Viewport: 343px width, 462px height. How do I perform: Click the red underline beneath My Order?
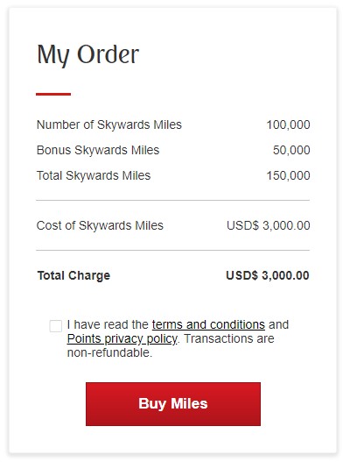pos(53,95)
